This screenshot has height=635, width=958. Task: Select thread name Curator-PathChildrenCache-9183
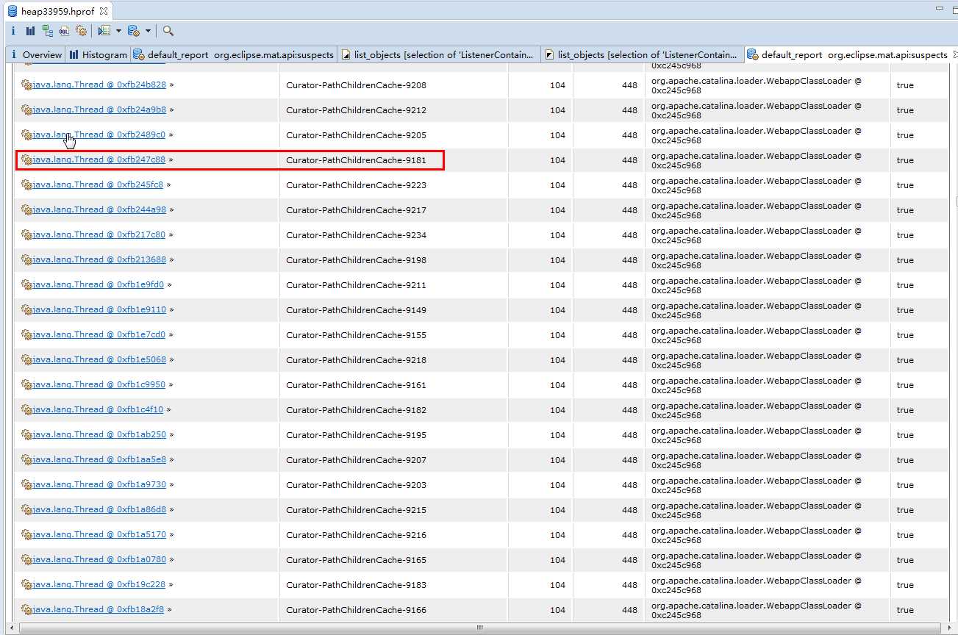pos(356,585)
